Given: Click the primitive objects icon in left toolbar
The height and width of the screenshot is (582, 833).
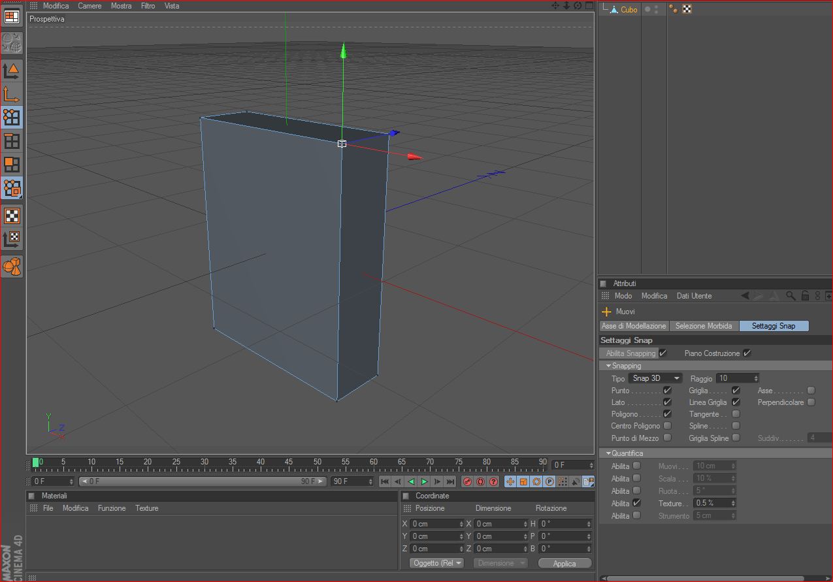Looking at the screenshot, I should click(x=12, y=266).
